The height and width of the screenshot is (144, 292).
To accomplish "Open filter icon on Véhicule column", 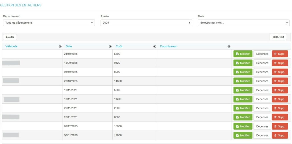I will tap(60, 46).
